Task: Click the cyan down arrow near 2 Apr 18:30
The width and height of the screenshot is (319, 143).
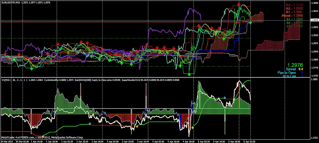Action: pos(90,123)
